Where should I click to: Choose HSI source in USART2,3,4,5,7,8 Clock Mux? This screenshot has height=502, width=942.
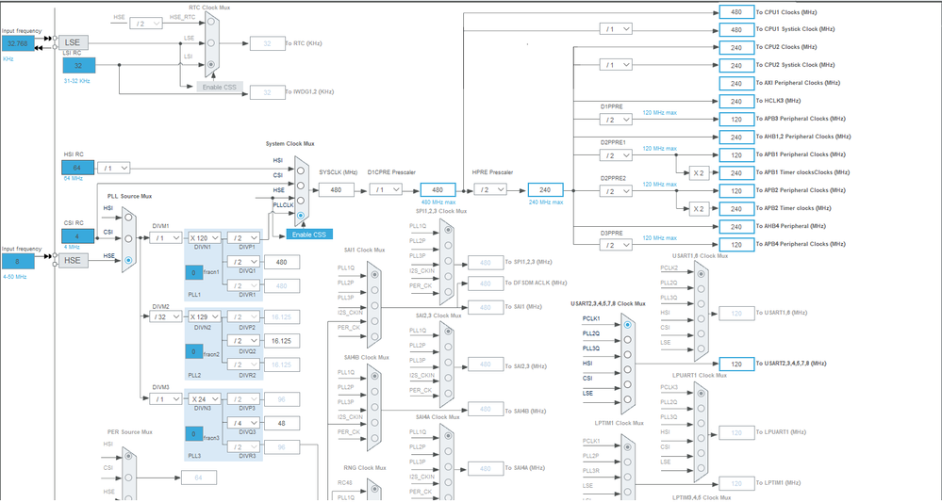(x=628, y=369)
